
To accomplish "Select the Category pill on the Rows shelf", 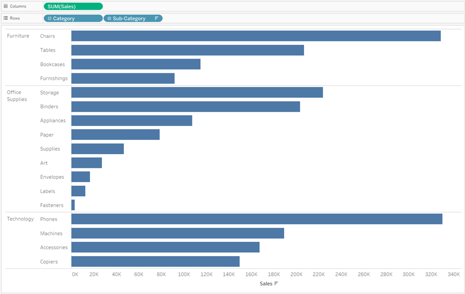I will (73, 18).
